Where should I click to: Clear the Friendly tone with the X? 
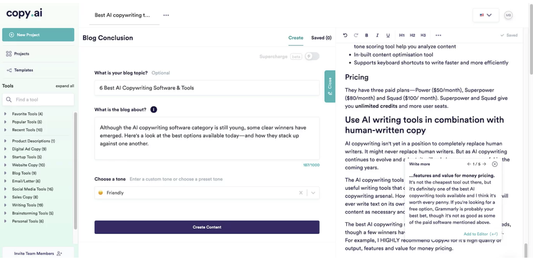[301, 193]
